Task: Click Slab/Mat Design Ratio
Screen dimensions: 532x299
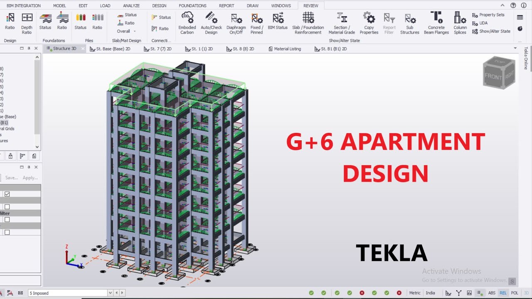Action: pyautogui.click(x=126, y=23)
